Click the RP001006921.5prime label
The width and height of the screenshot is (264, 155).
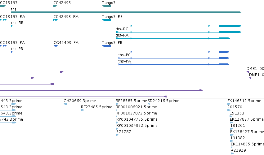click(x=136, y=107)
